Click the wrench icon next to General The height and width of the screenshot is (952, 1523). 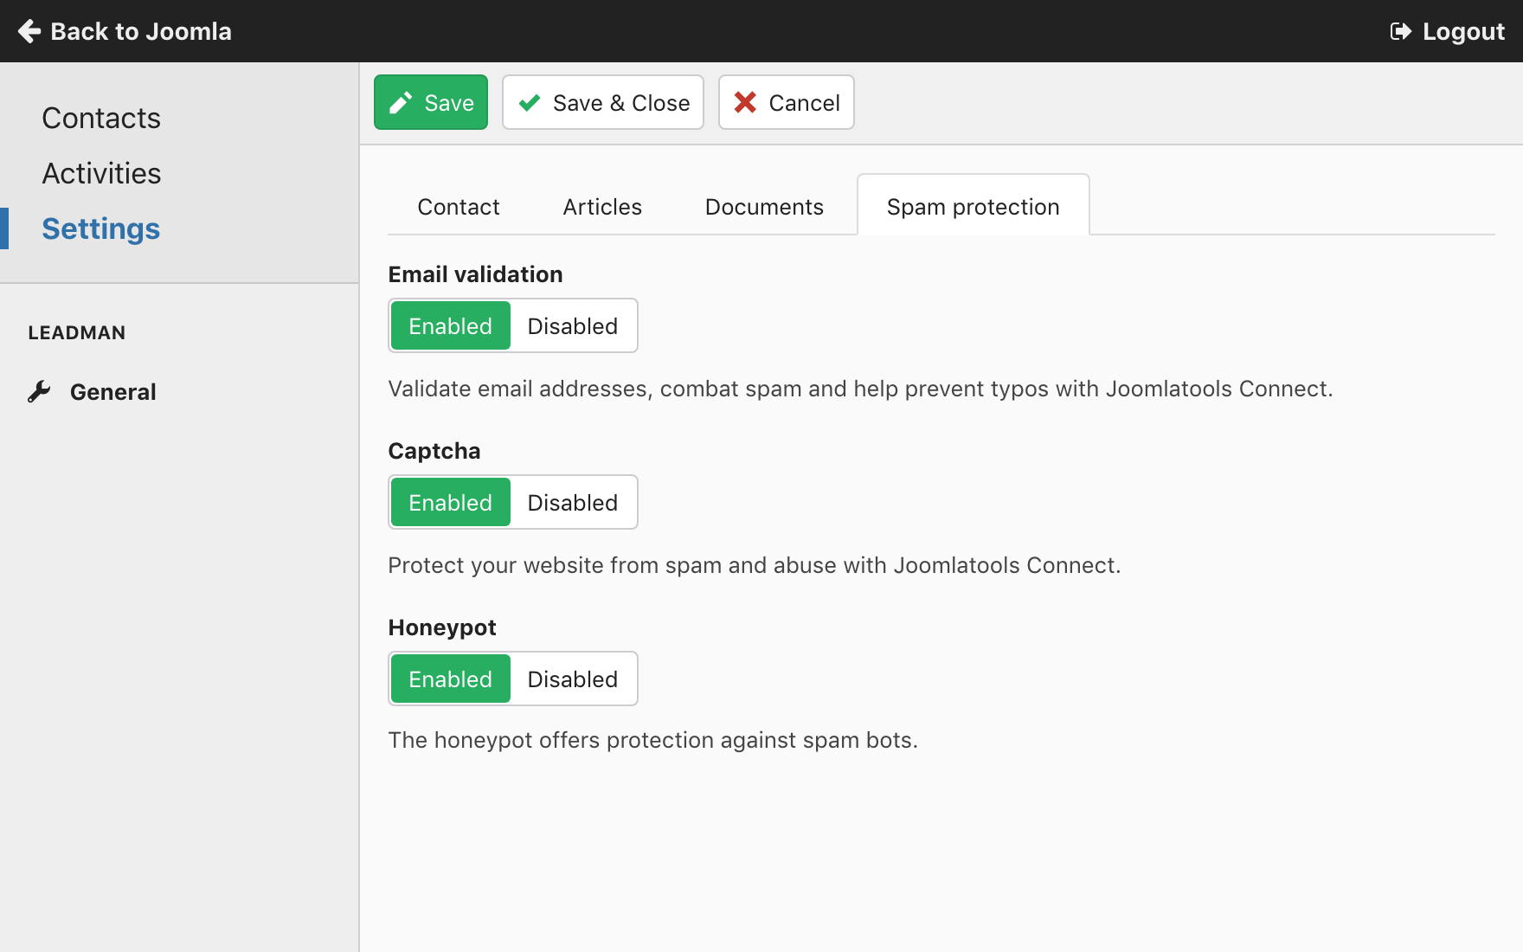click(39, 392)
